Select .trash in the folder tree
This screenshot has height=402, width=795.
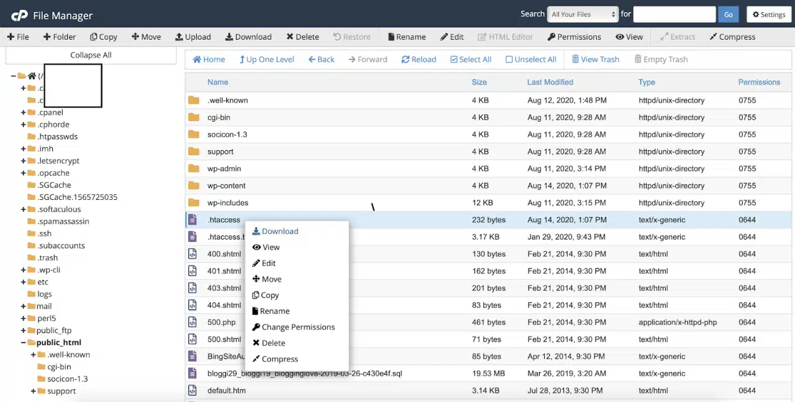coord(47,257)
